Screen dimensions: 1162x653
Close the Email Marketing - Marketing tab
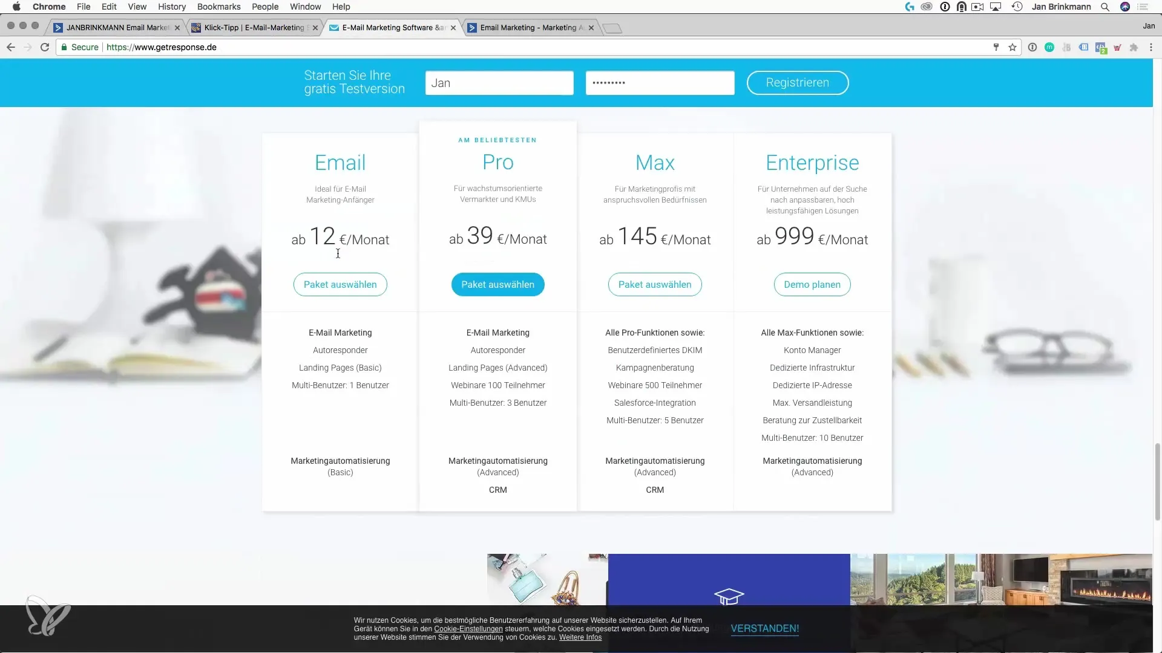click(x=591, y=28)
